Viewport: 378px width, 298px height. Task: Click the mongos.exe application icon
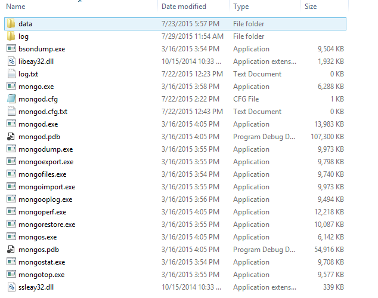[x=11, y=237]
